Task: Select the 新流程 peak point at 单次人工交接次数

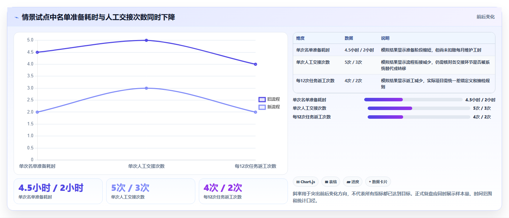Action: (x=146, y=88)
